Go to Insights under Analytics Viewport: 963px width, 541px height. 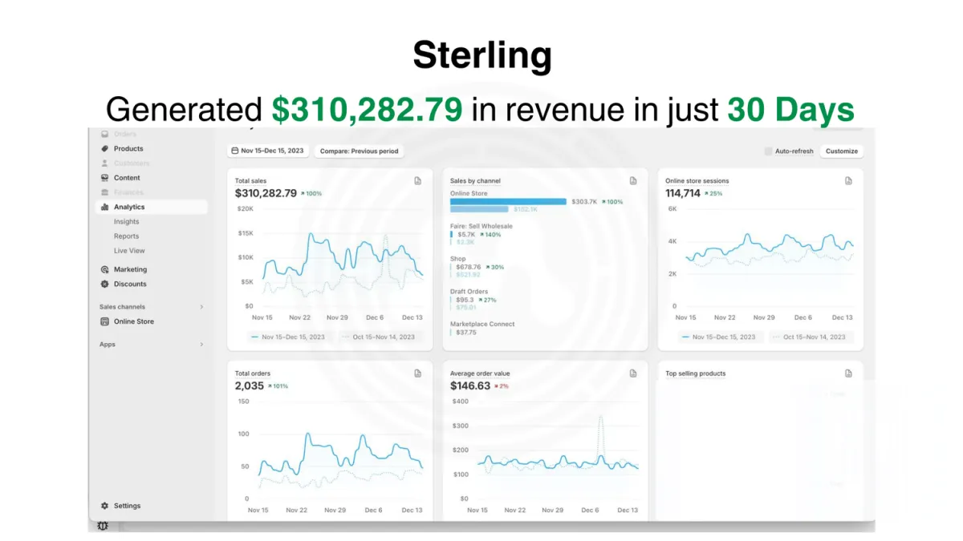126,222
